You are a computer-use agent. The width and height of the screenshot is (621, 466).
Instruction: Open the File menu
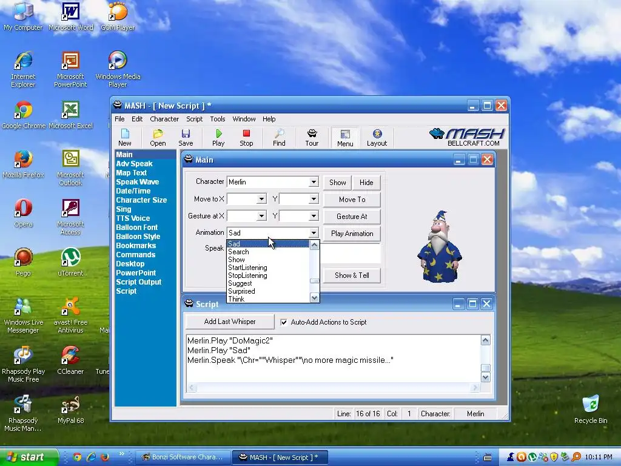119,119
